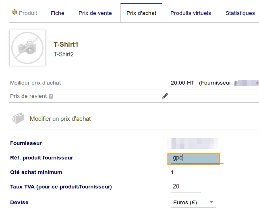
Task: Select the Prix d'achat tab
Action: pyautogui.click(x=141, y=13)
